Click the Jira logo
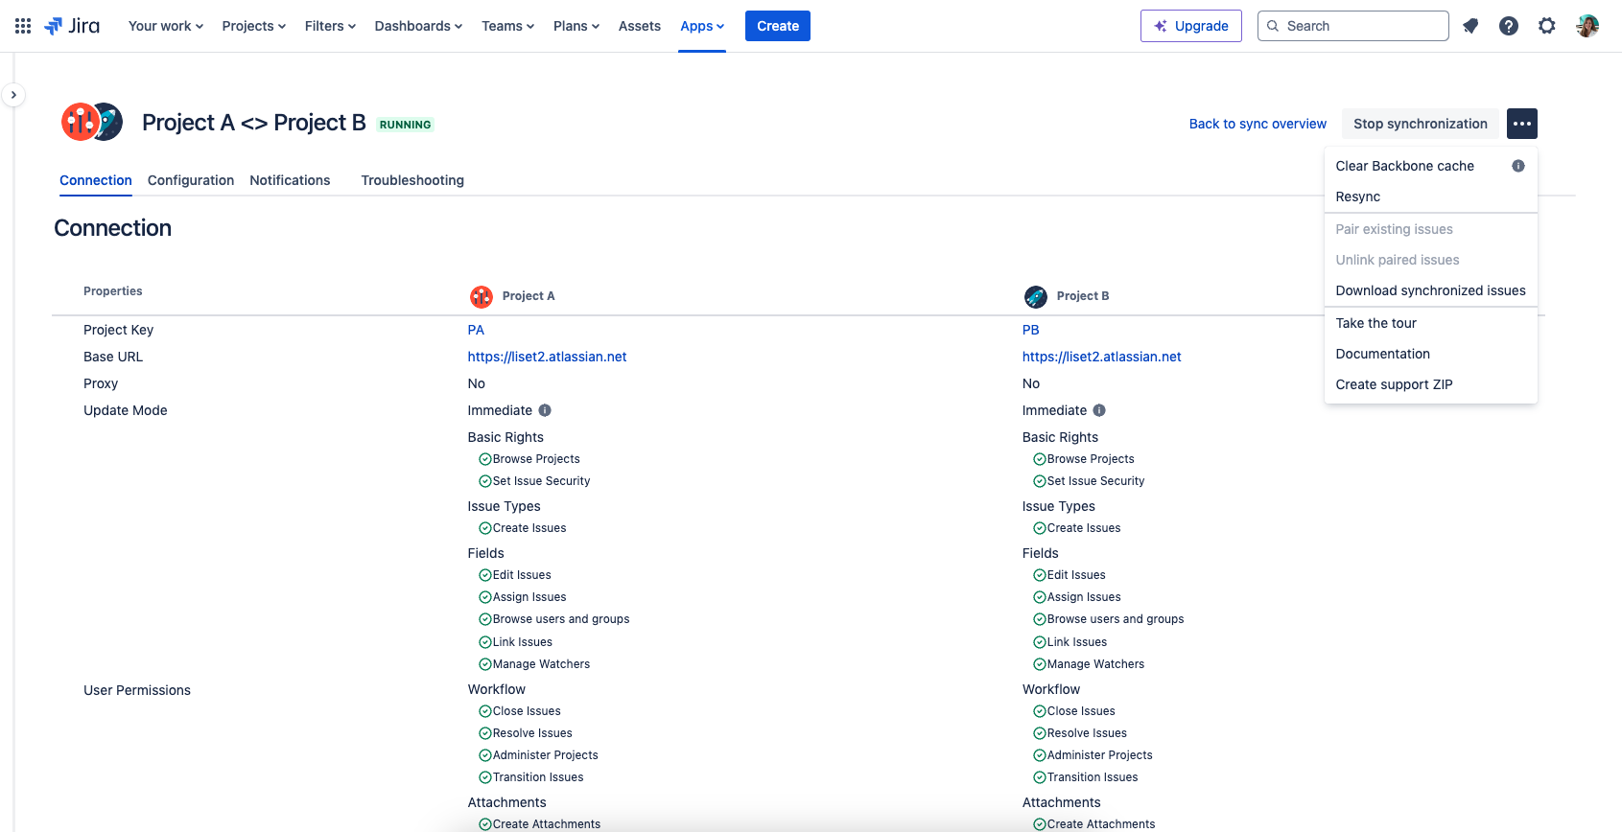 (x=72, y=26)
